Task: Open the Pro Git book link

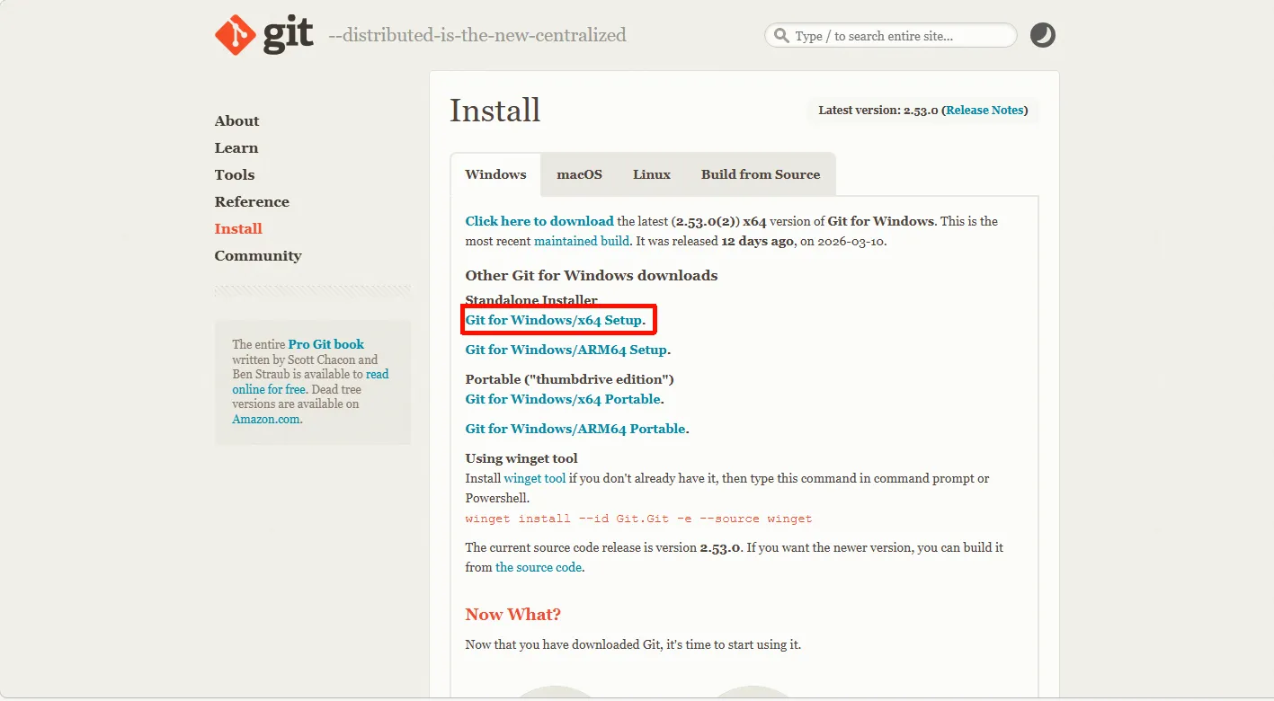Action: coord(325,344)
